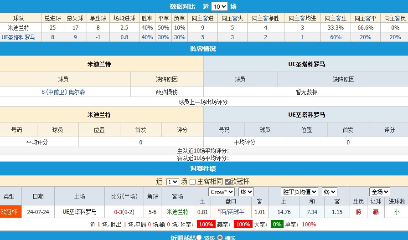Click the 对赛往绩 section header
The height and width of the screenshot is (240, 408).
(203, 169)
